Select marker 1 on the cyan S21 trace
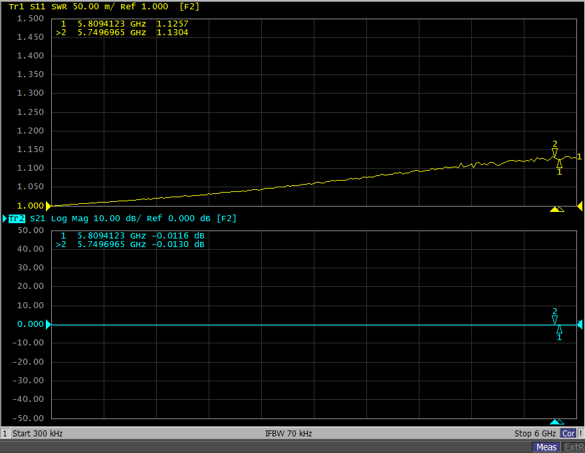The height and width of the screenshot is (453, 585). pos(559,329)
